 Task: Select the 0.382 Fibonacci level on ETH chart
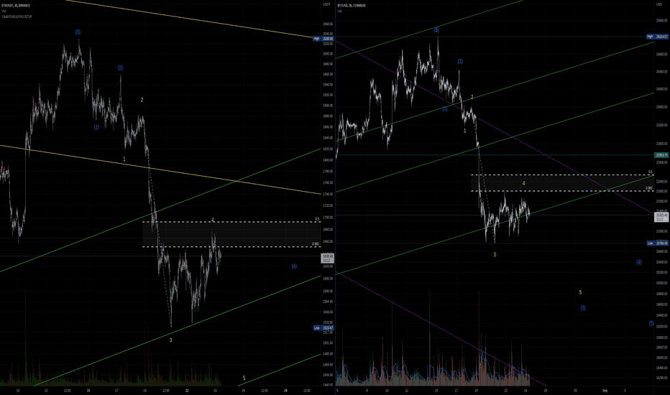tap(316, 244)
